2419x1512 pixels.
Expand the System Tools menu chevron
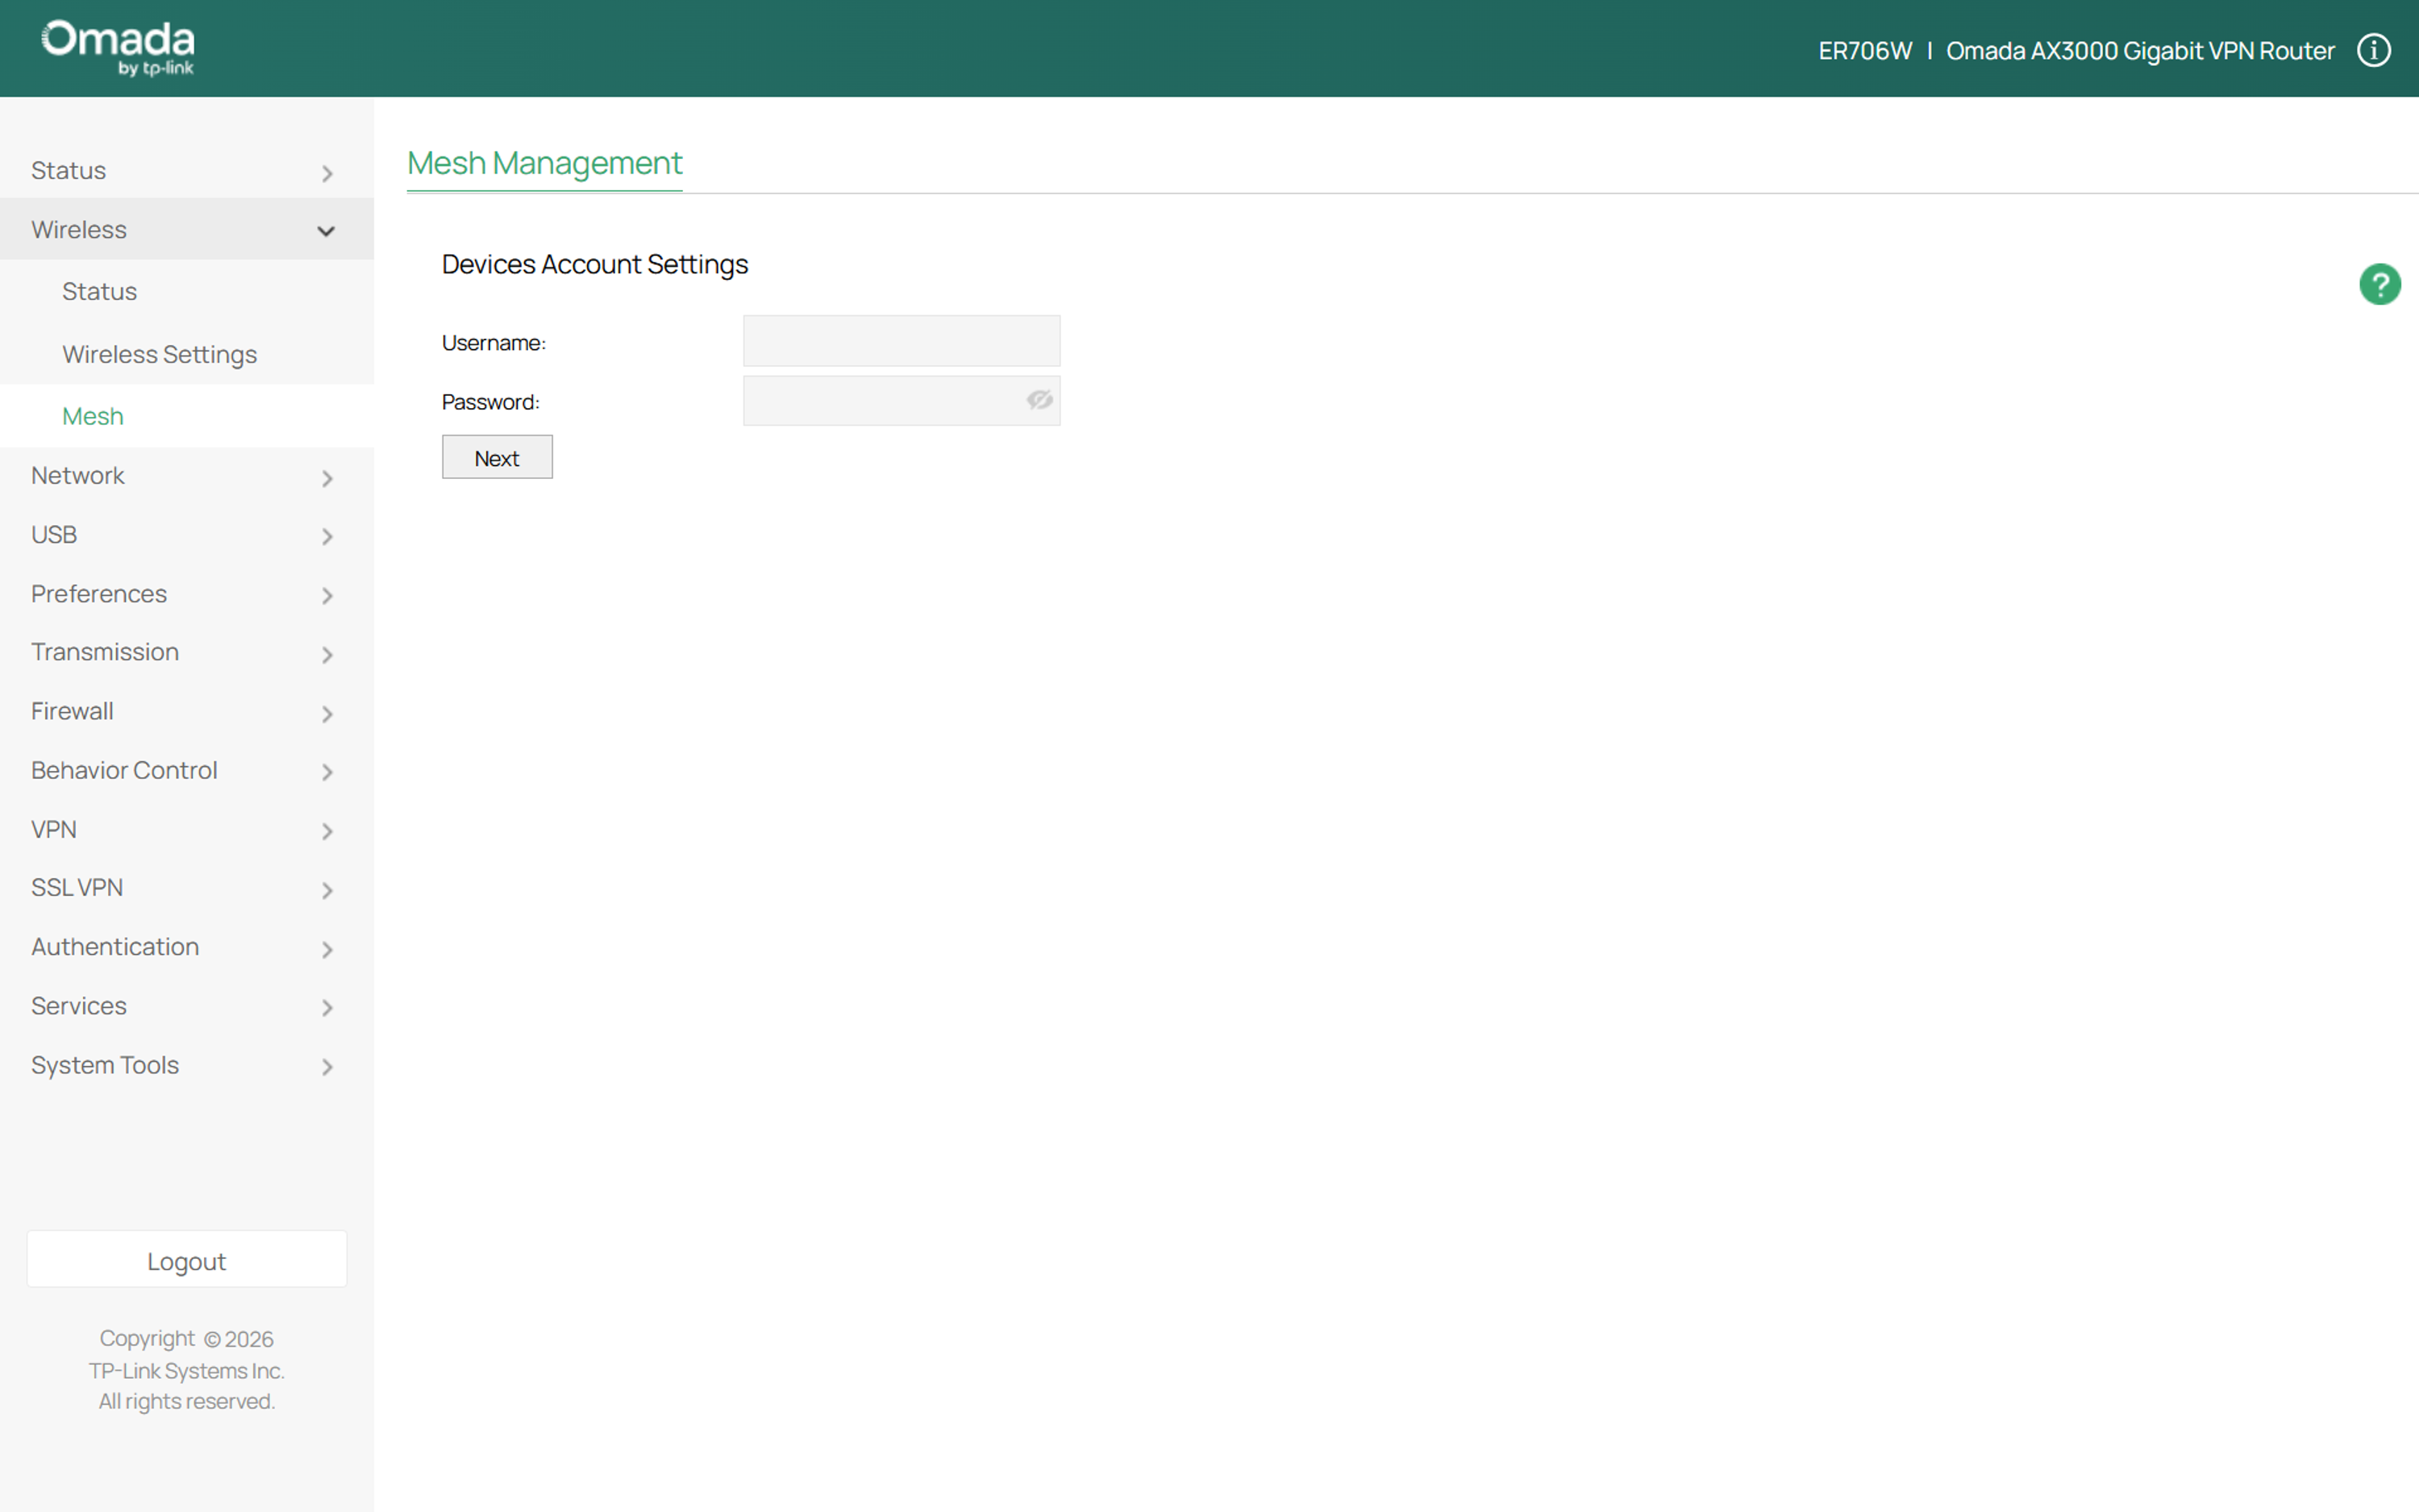point(327,1067)
